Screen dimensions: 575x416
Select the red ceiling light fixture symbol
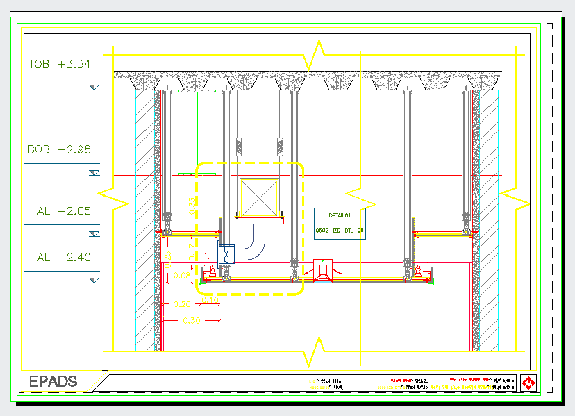click(324, 270)
